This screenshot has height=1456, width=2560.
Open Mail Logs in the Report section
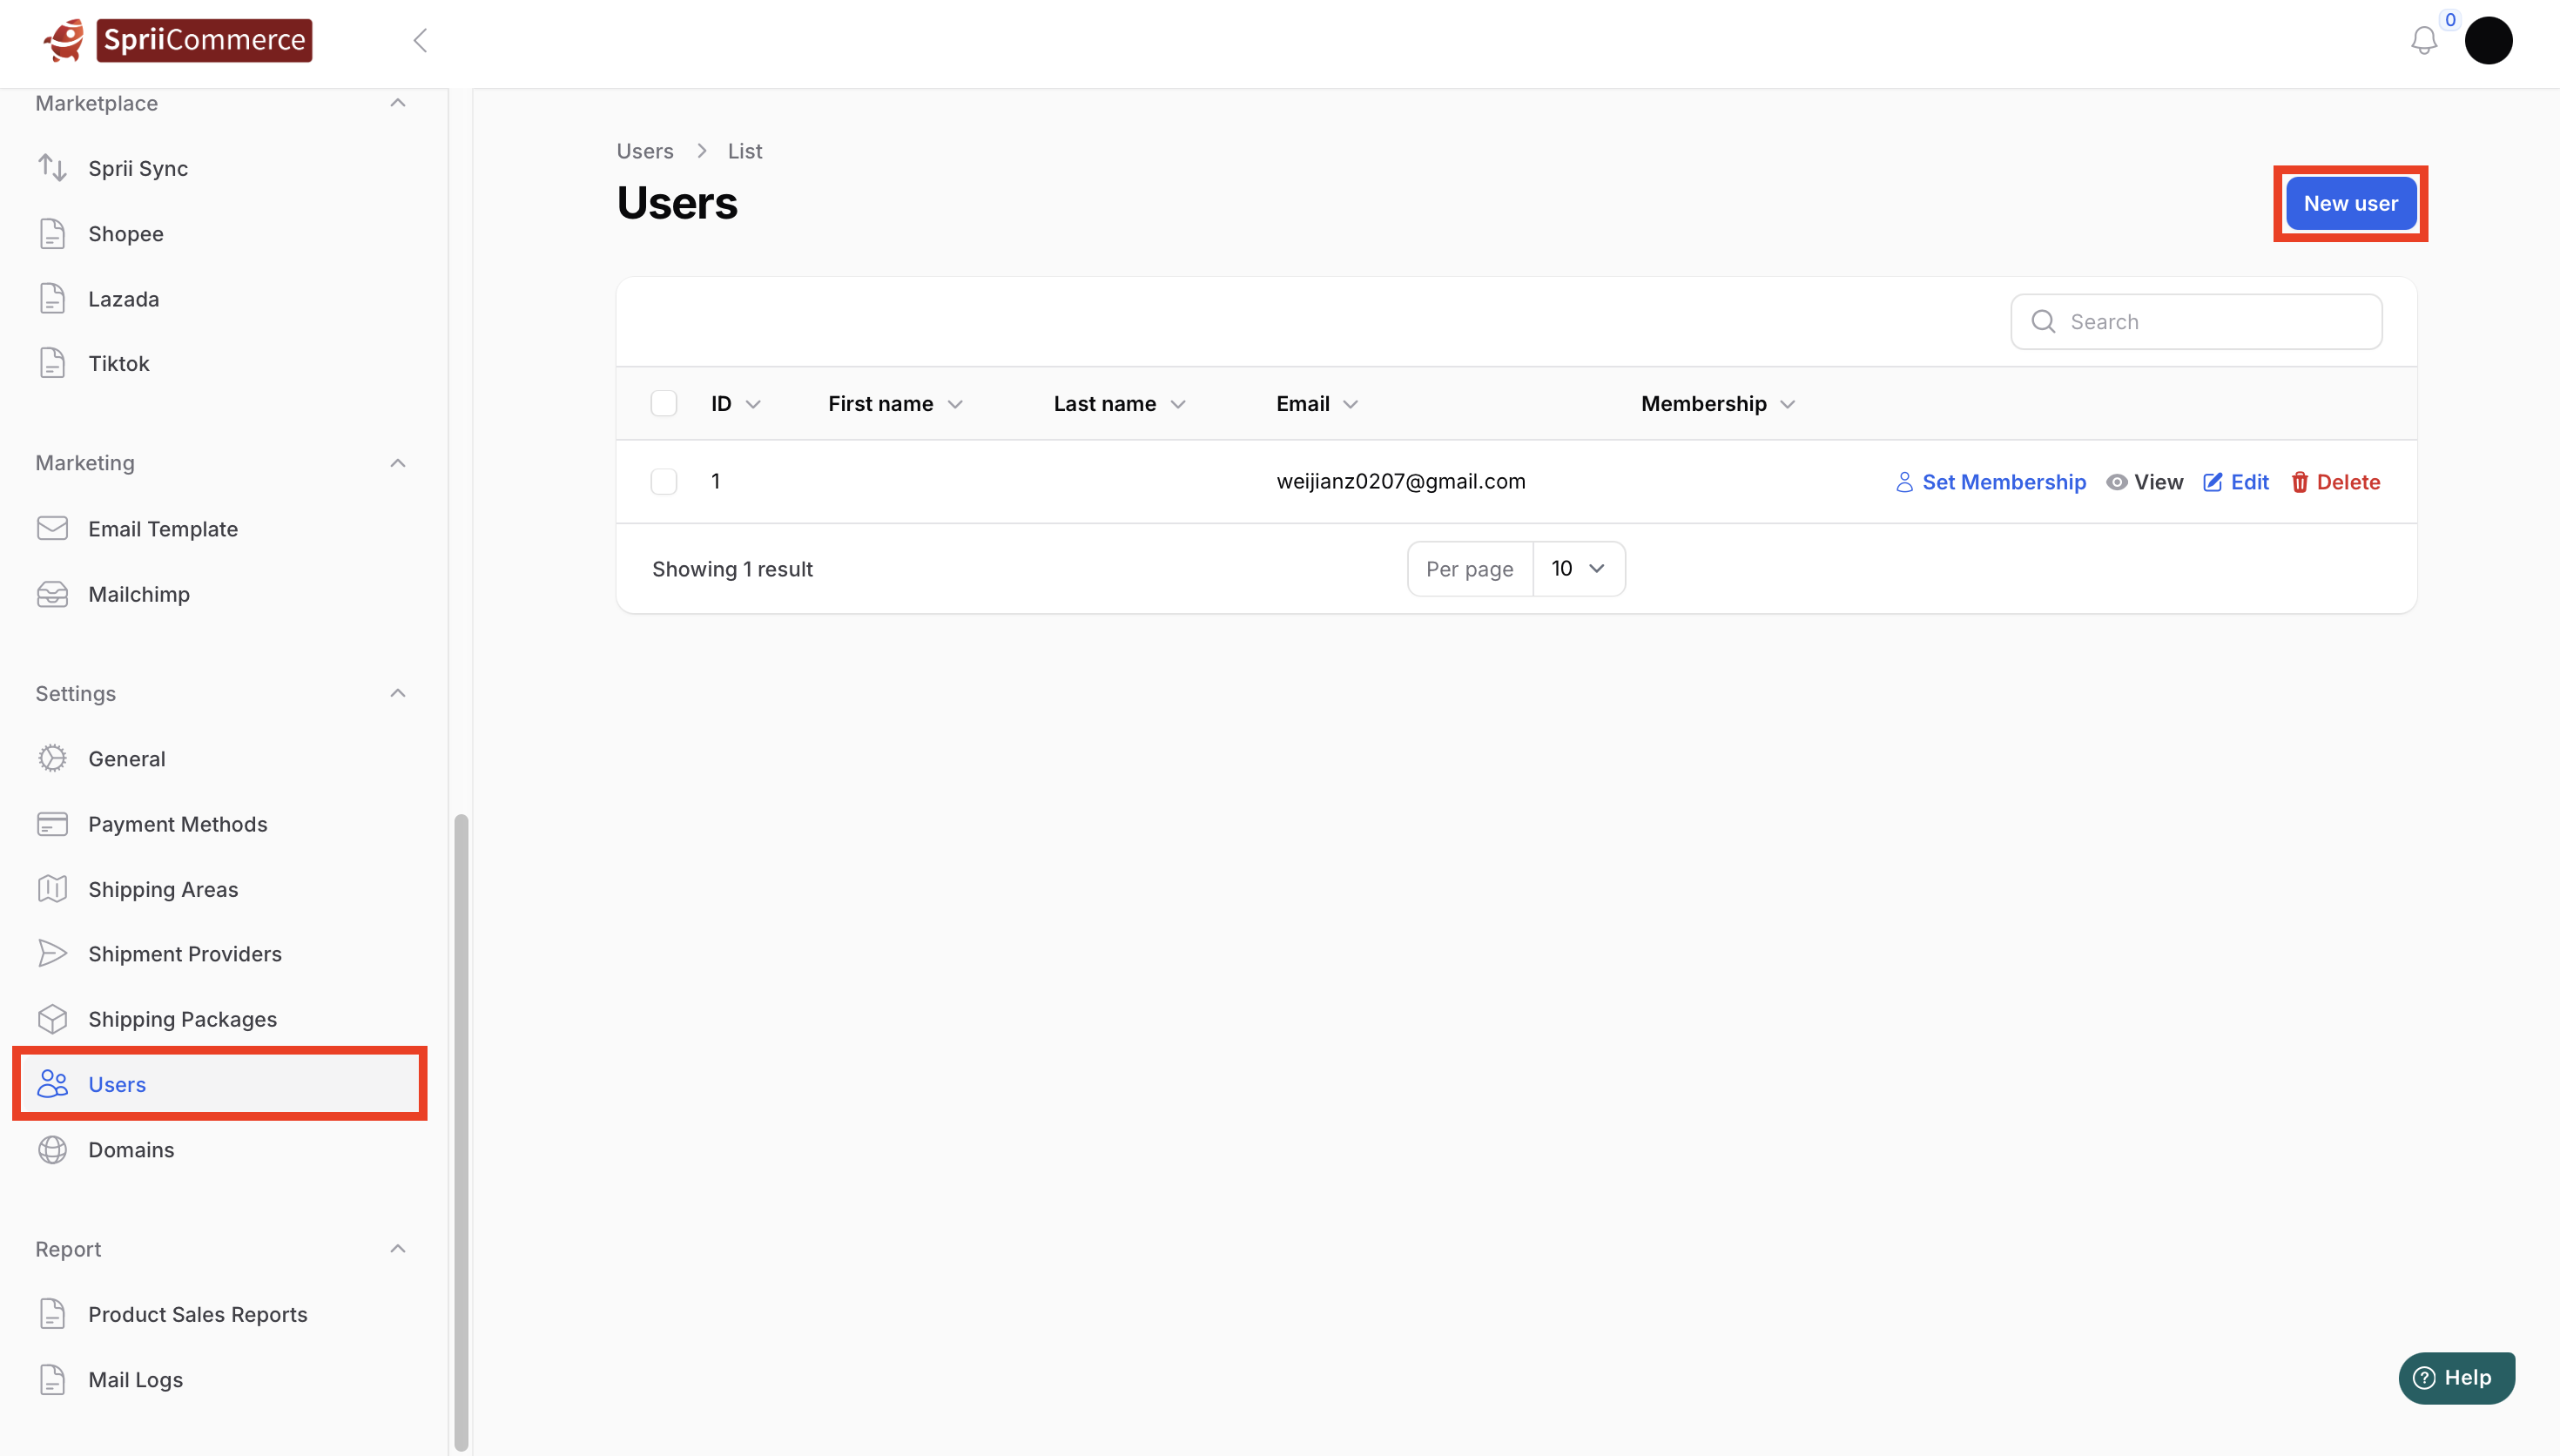click(x=135, y=1379)
